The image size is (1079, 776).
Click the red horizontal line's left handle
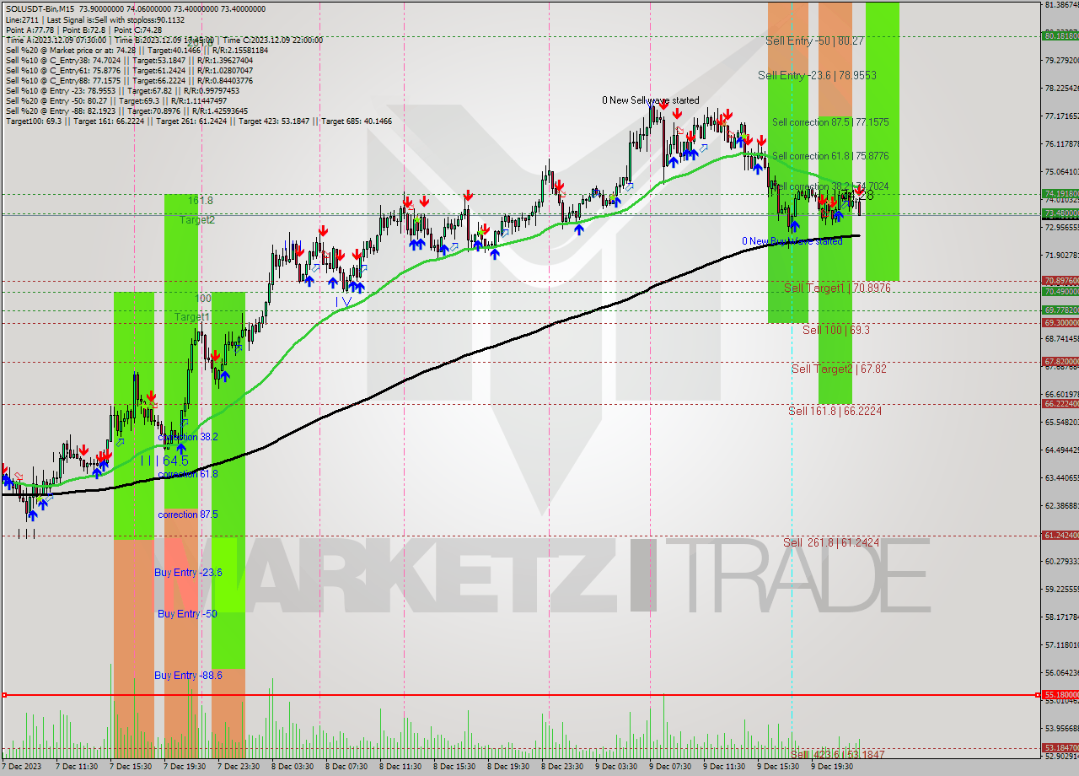tap(4, 695)
